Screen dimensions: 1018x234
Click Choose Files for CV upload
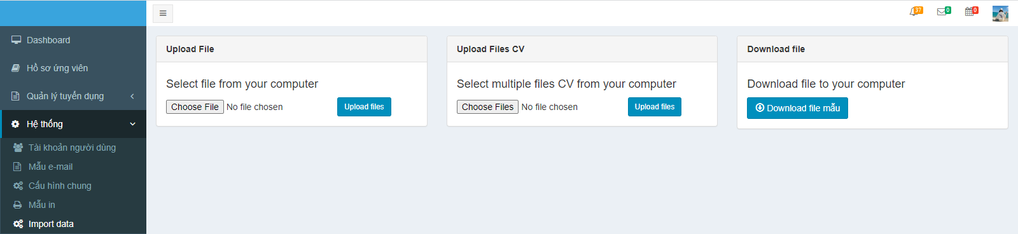click(x=487, y=107)
